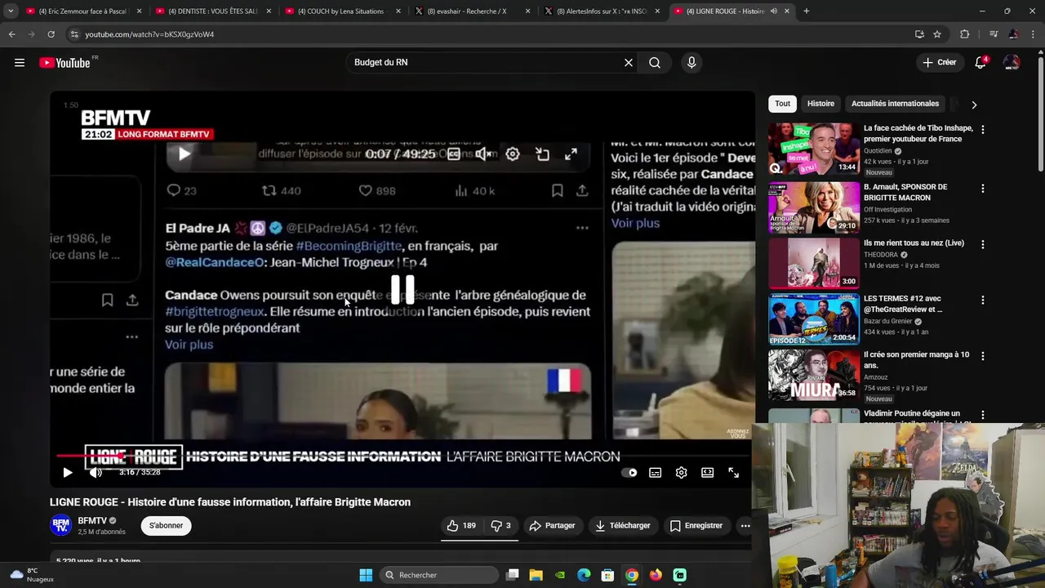
Task: Open options for B. Arnault sponsor video
Action: tap(982, 189)
